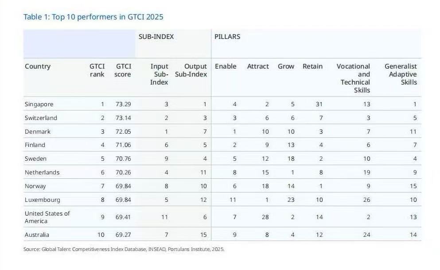The width and height of the screenshot is (440, 270).
Task: Select the Denmark row label
Action: (x=38, y=132)
